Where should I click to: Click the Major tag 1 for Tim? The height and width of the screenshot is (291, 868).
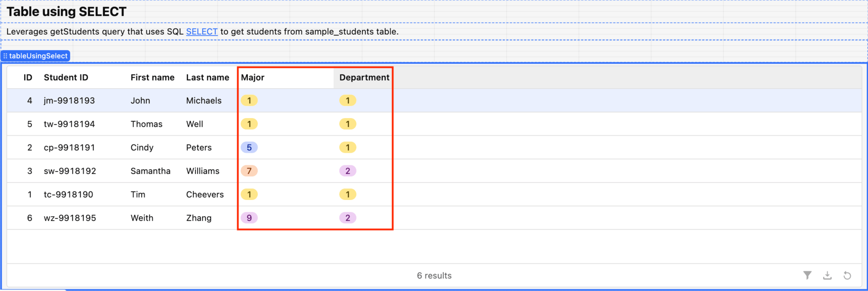click(249, 195)
